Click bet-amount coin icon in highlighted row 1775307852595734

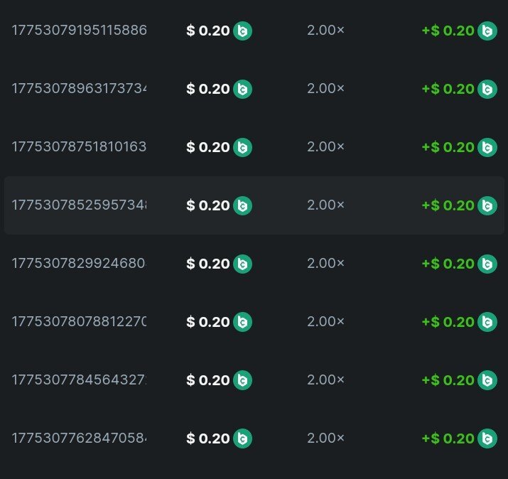tap(242, 205)
